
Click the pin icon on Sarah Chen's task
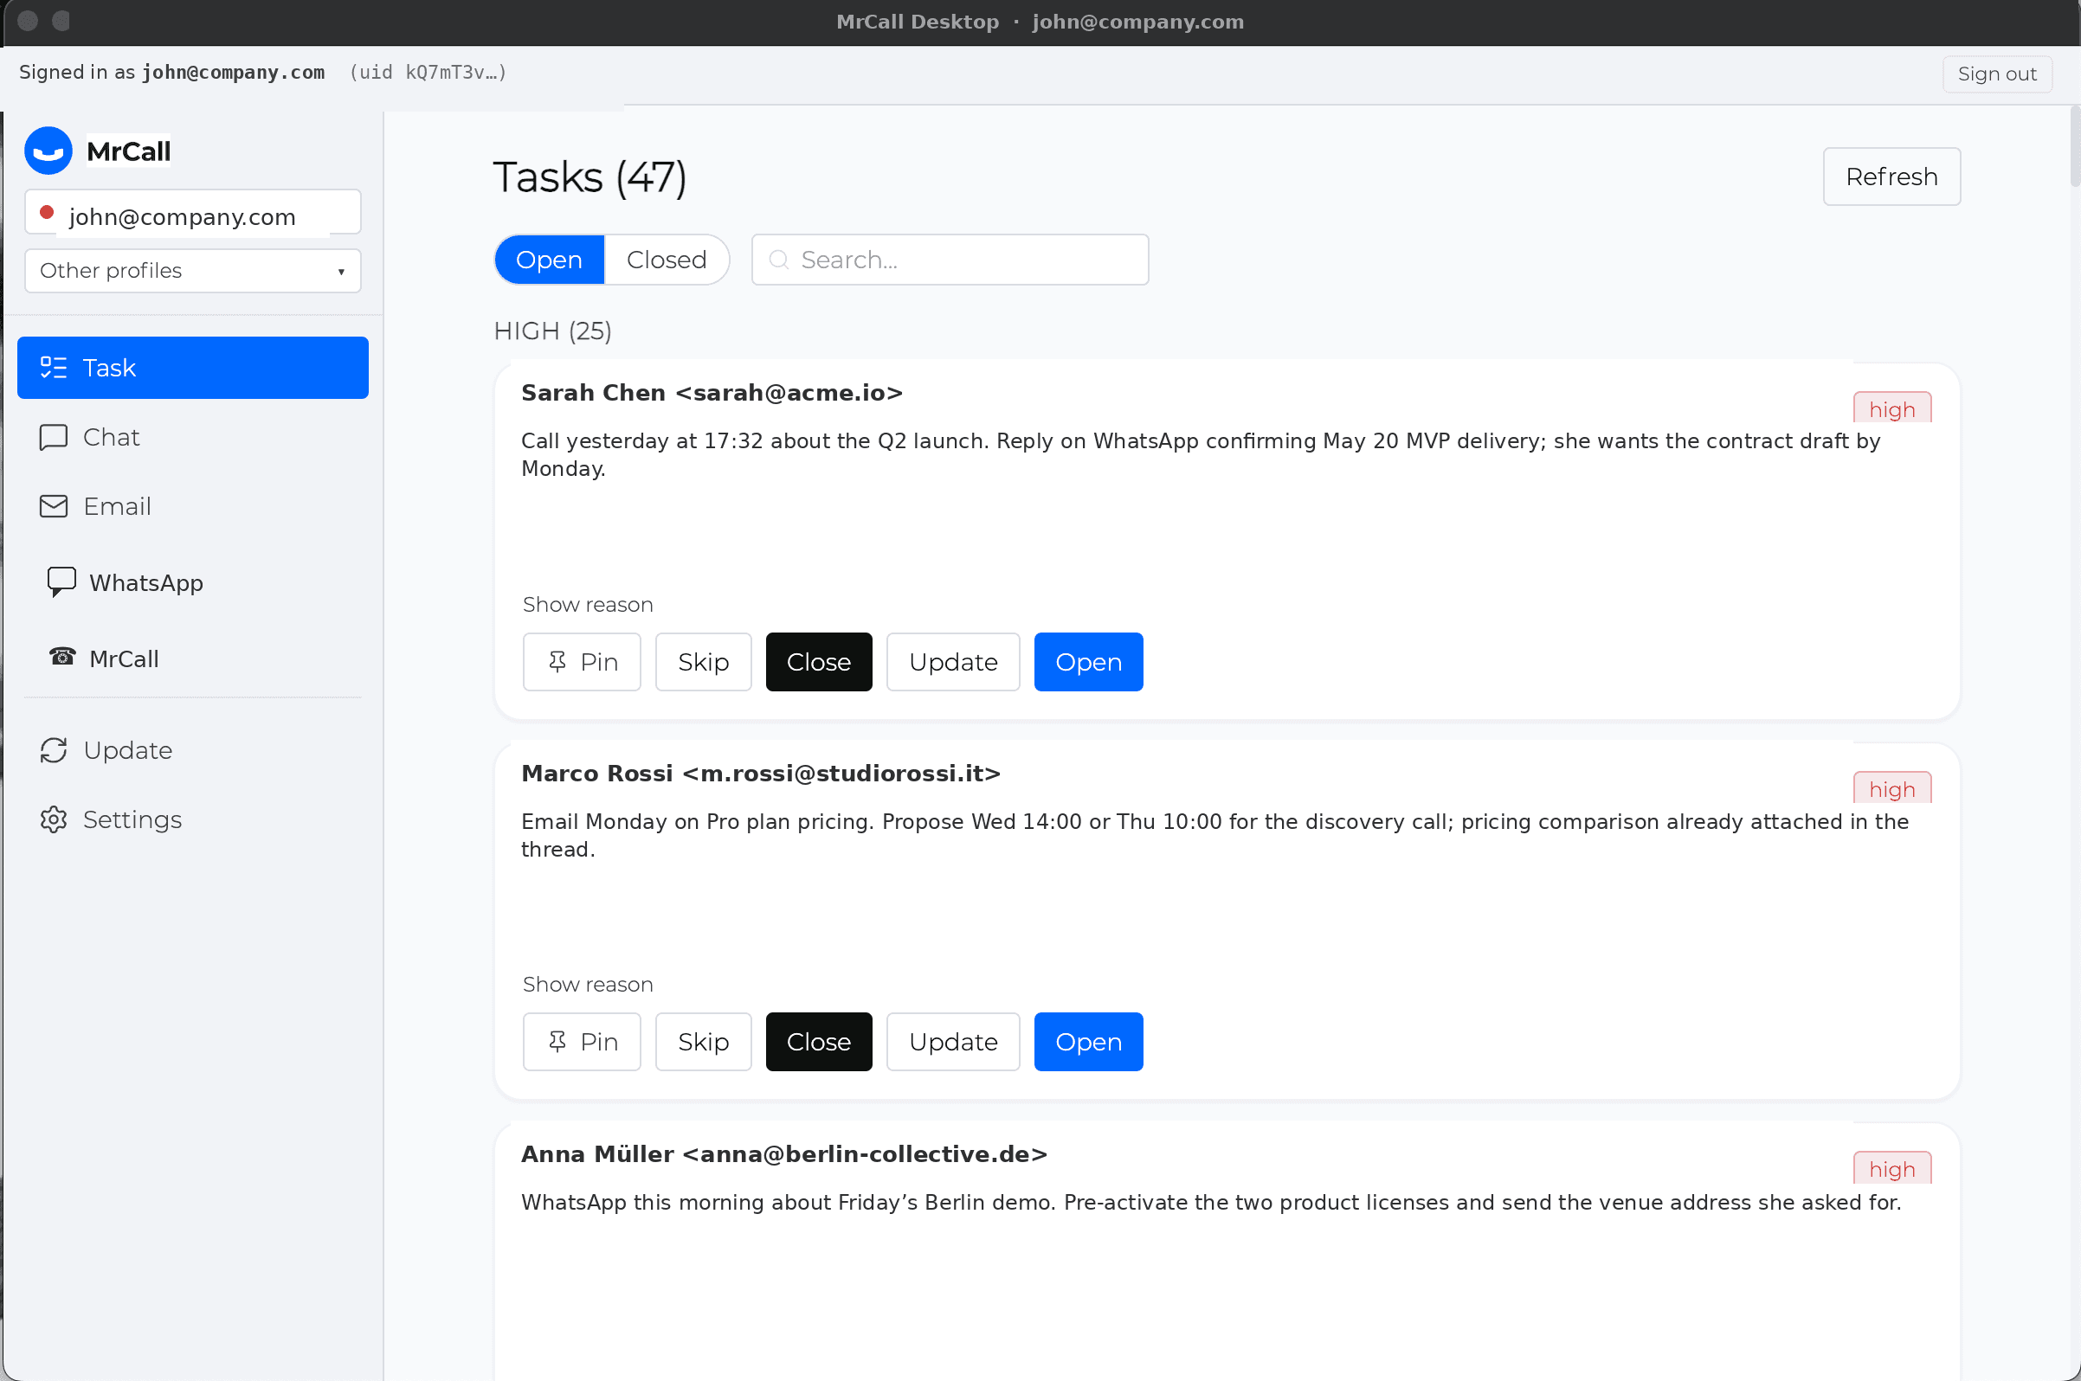click(557, 661)
